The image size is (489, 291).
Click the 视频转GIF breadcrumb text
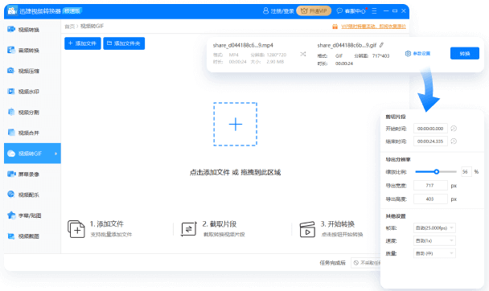92,27
